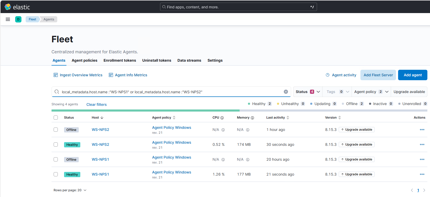
Task: Open Uninstall tokens tab
Action: click(x=157, y=60)
